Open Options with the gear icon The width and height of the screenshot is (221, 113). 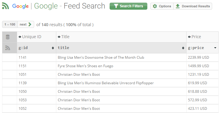162,6
